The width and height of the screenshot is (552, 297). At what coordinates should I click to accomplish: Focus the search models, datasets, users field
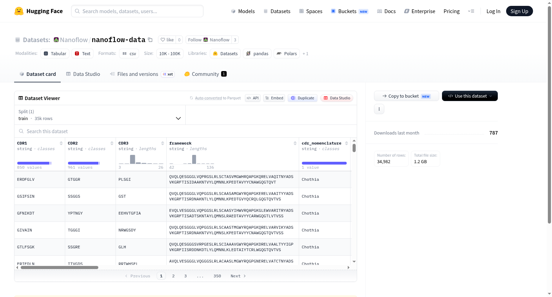(x=137, y=11)
